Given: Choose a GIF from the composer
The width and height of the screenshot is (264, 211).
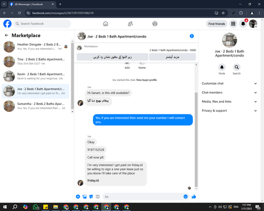Looking at the screenshot, I should pyautogui.click(x=98, y=197).
